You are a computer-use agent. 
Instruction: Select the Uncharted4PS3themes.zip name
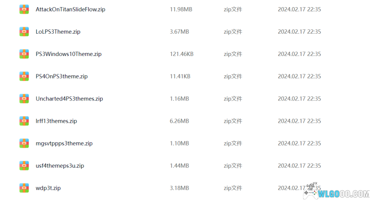coord(69,99)
